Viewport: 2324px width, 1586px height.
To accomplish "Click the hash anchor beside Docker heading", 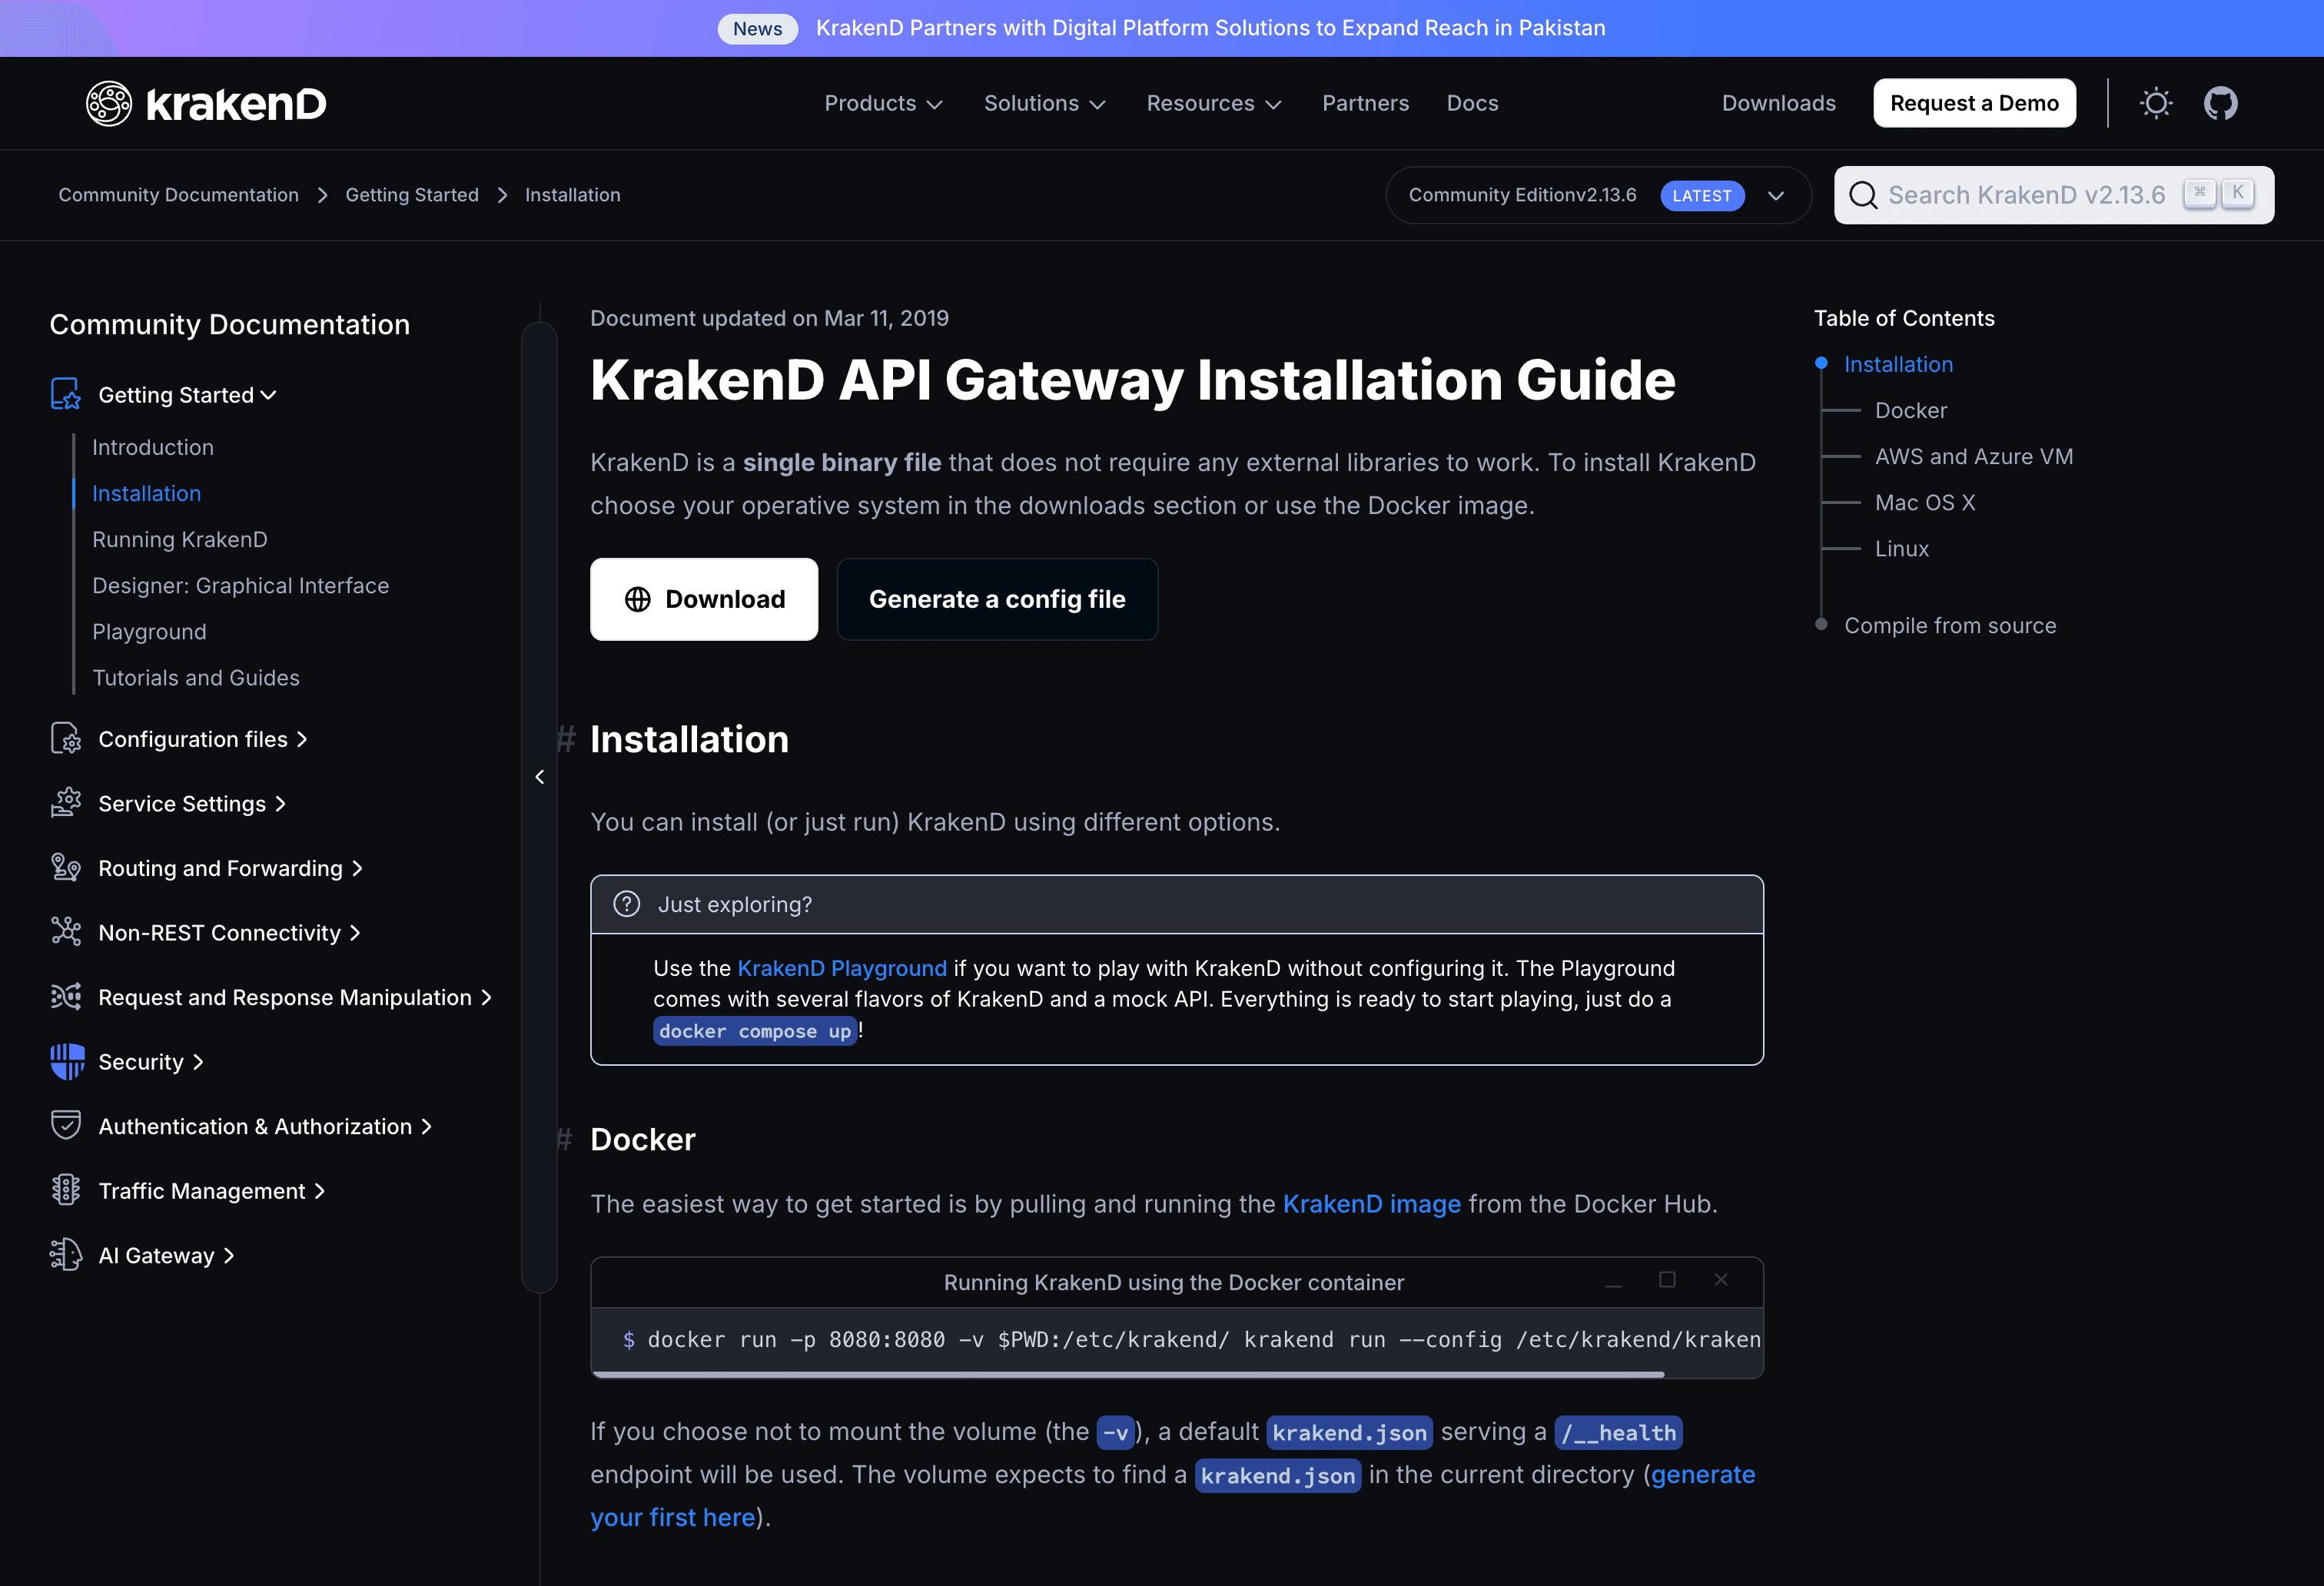I will 565,1139.
